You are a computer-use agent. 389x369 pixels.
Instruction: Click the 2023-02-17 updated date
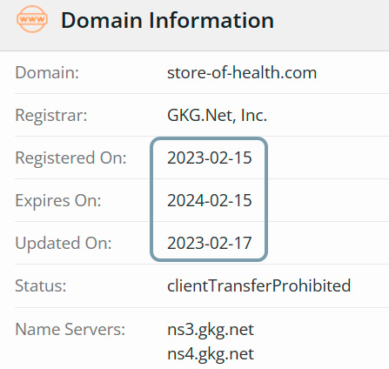(210, 243)
